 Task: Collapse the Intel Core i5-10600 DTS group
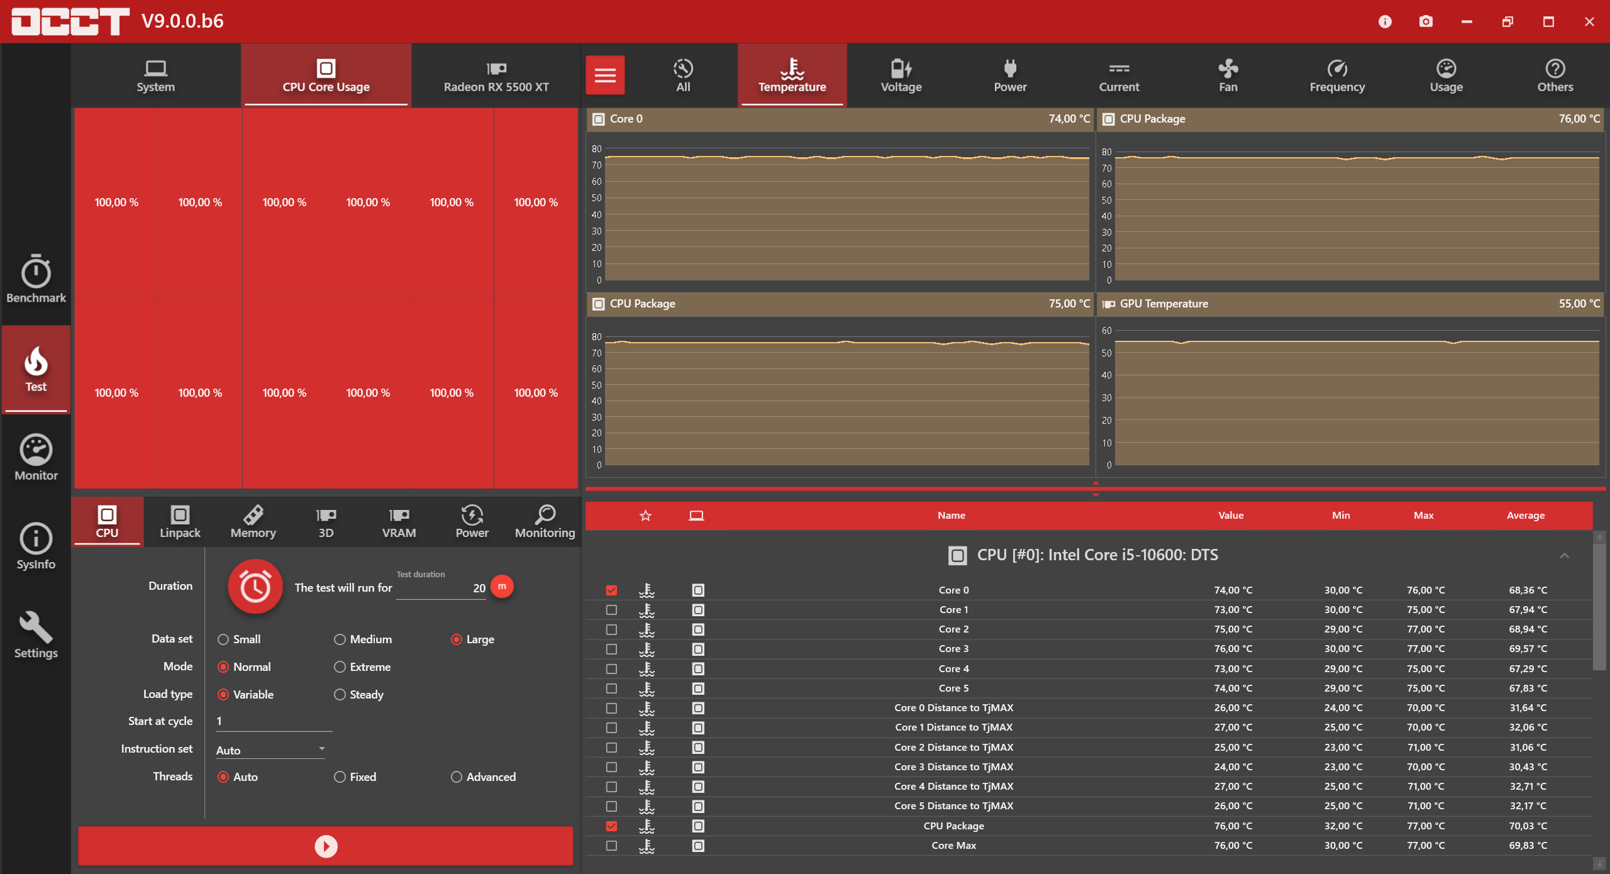pyautogui.click(x=1564, y=555)
